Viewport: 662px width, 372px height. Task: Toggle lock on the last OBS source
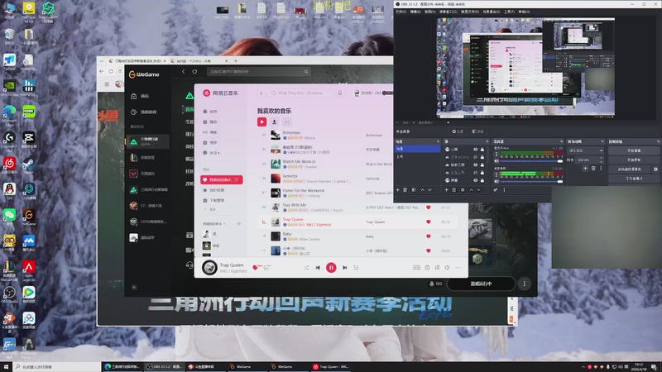[482, 180]
